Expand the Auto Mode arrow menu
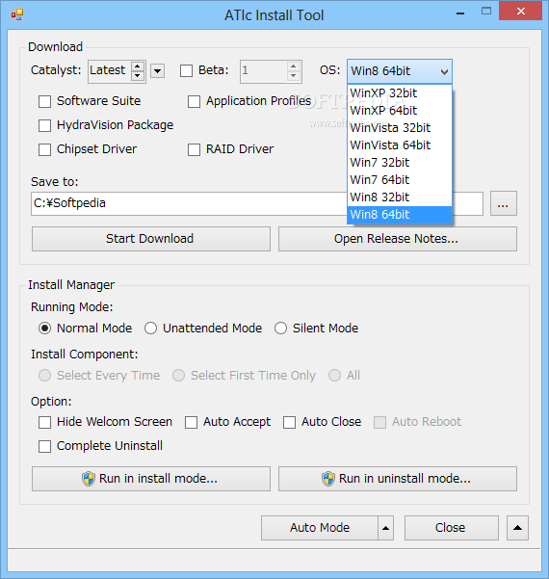549x579 pixels. 386,528
